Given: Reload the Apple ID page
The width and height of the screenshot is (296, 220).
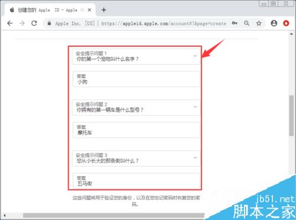Looking at the screenshot, I should [x=34, y=23].
